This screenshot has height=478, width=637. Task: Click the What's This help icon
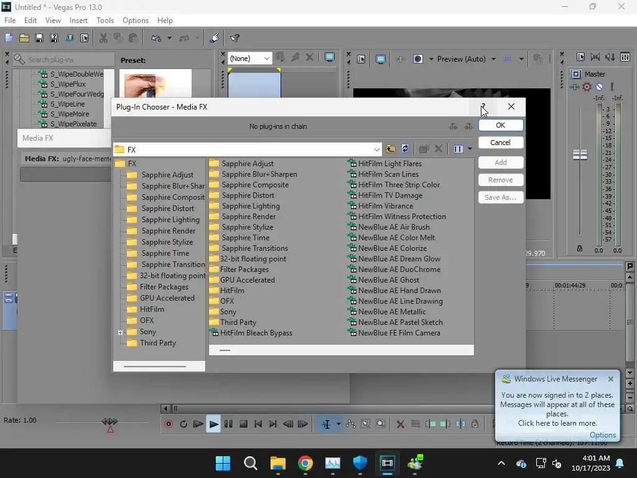[235, 38]
